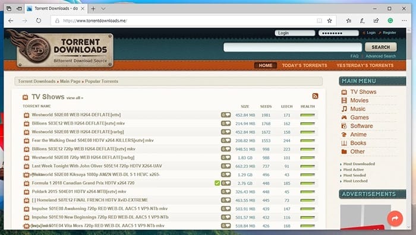Refresh the page with reload icon
This screenshot has width=416, height=235.
coord(39,20)
